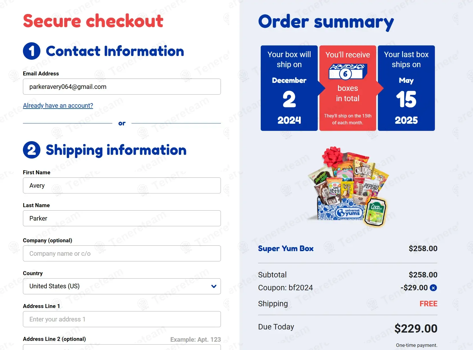Screen dimensions: 473x350
Task: Click the Due Today total amount
Action: click(416, 329)
